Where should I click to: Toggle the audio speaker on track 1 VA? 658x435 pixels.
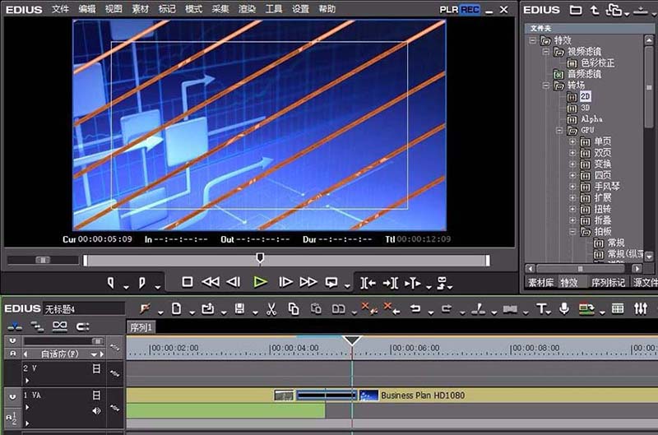coord(96,410)
